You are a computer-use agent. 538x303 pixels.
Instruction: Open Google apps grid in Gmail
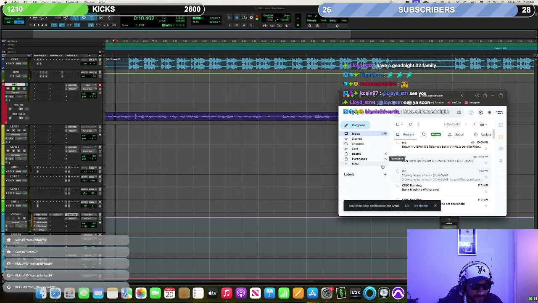(x=489, y=112)
